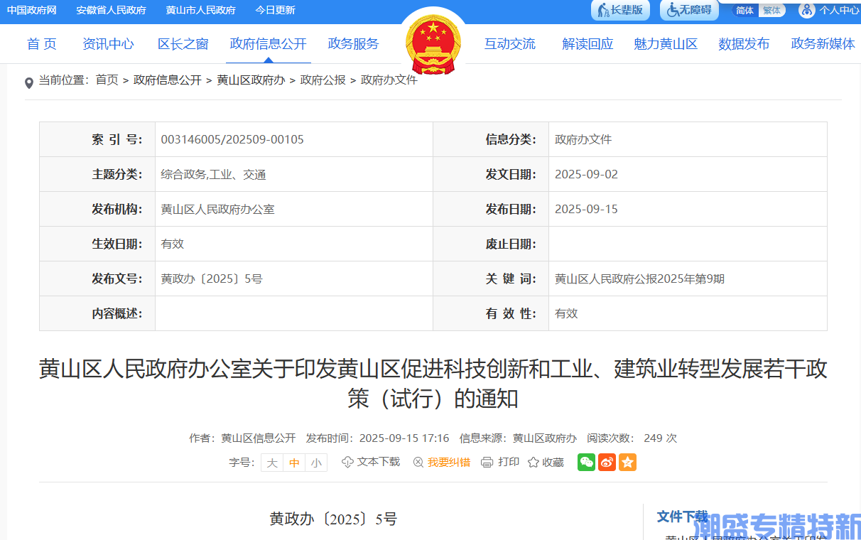Expand the 政务新媒体 dropdown menu
The width and height of the screenshot is (861, 540).
823,43
